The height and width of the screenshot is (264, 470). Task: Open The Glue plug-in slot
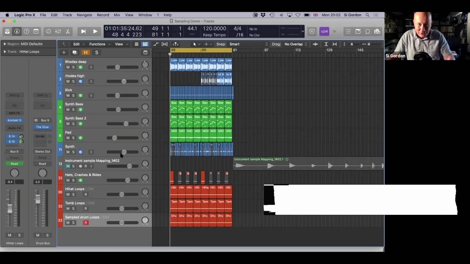42,127
